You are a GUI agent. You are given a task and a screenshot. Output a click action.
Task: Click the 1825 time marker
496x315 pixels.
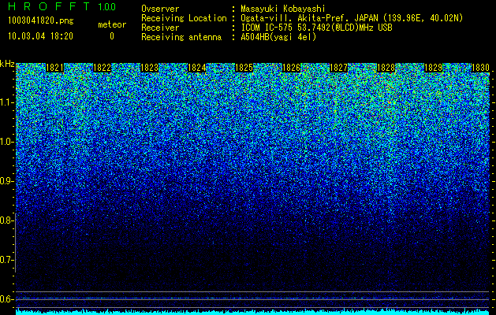point(244,68)
